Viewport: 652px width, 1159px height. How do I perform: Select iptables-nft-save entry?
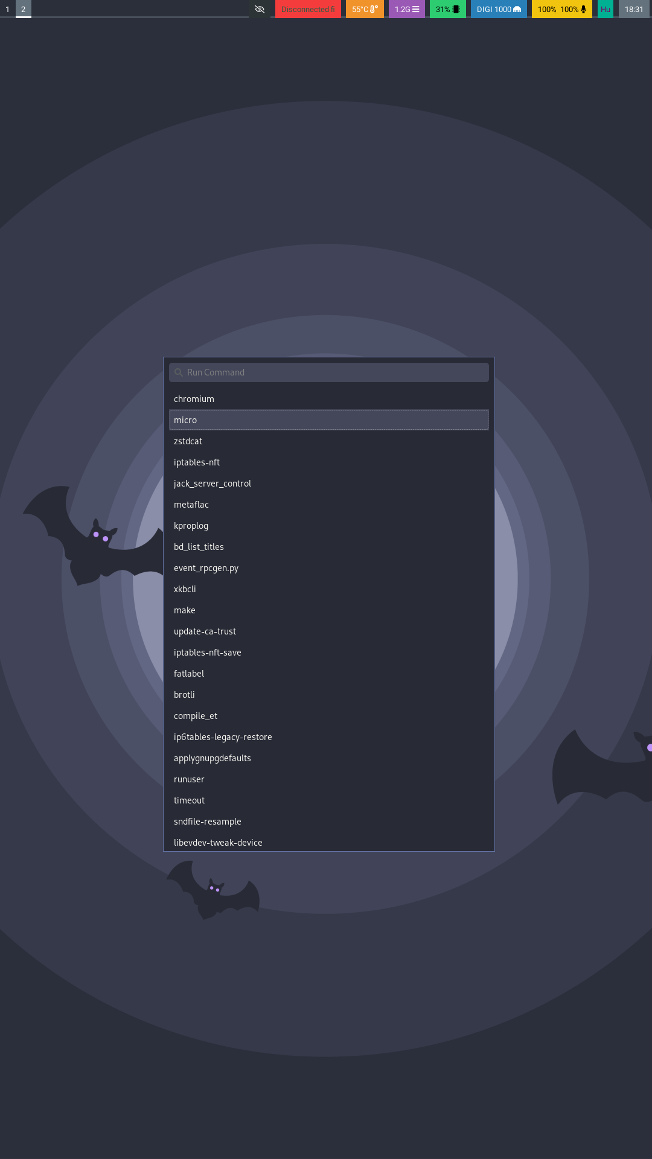pos(329,653)
